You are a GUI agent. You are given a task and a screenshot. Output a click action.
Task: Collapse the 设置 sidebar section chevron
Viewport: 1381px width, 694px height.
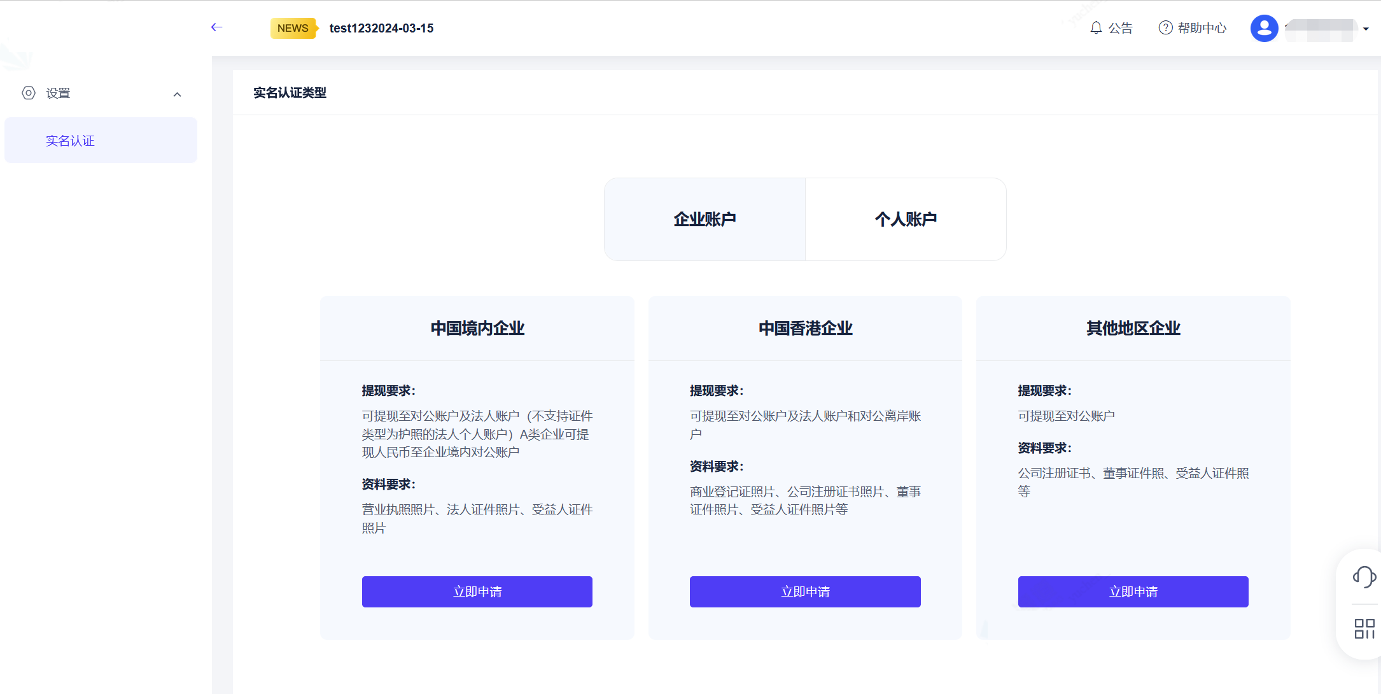coord(177,95)
